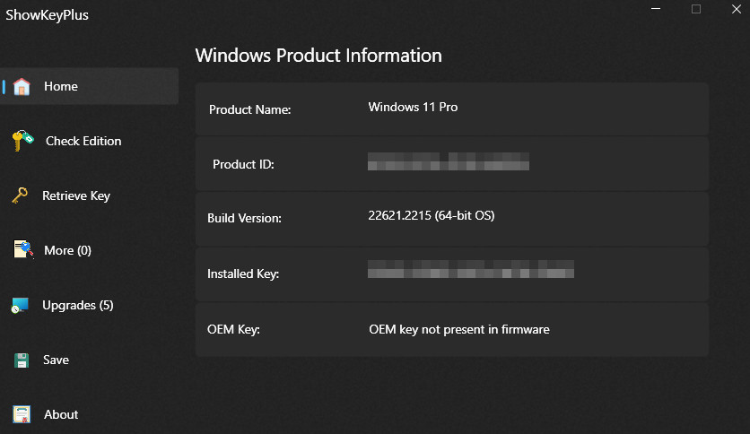Viewport: 750px width, 434px height.
Task: Click the More (0) document icon
Action: point(23,250)
